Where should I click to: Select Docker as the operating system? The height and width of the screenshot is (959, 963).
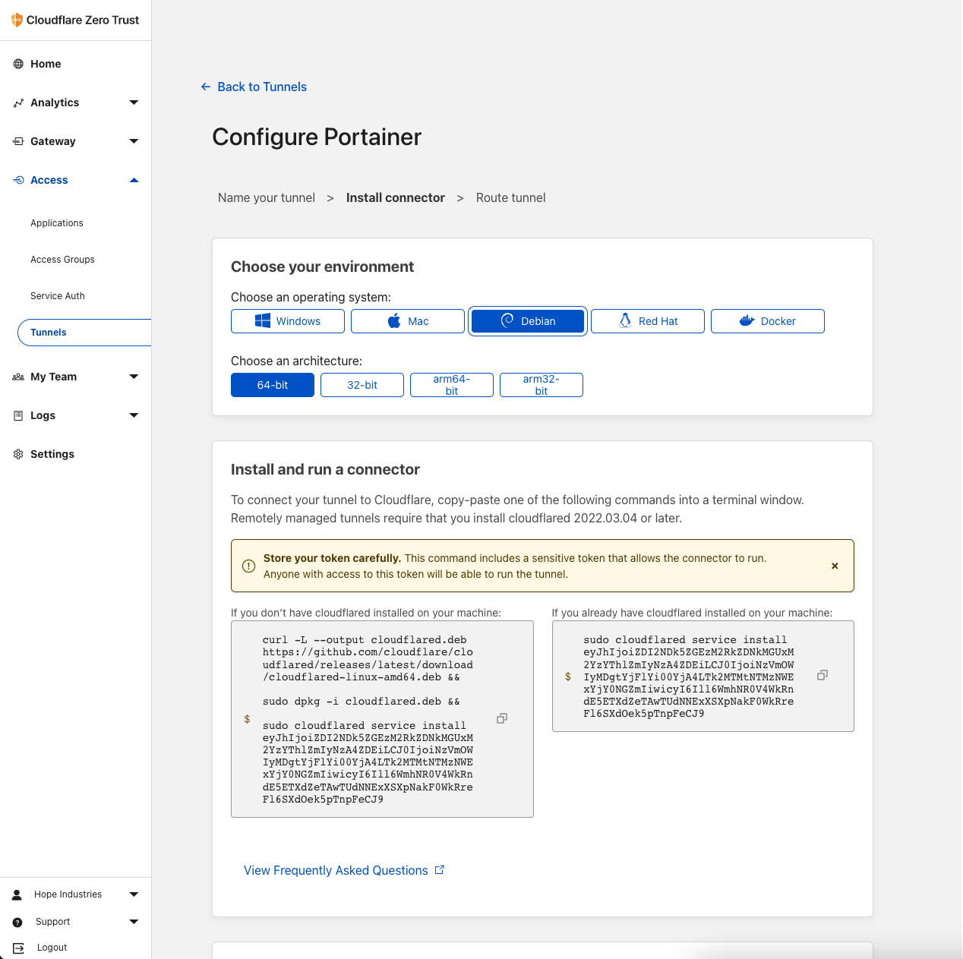[x=767, y=321]
